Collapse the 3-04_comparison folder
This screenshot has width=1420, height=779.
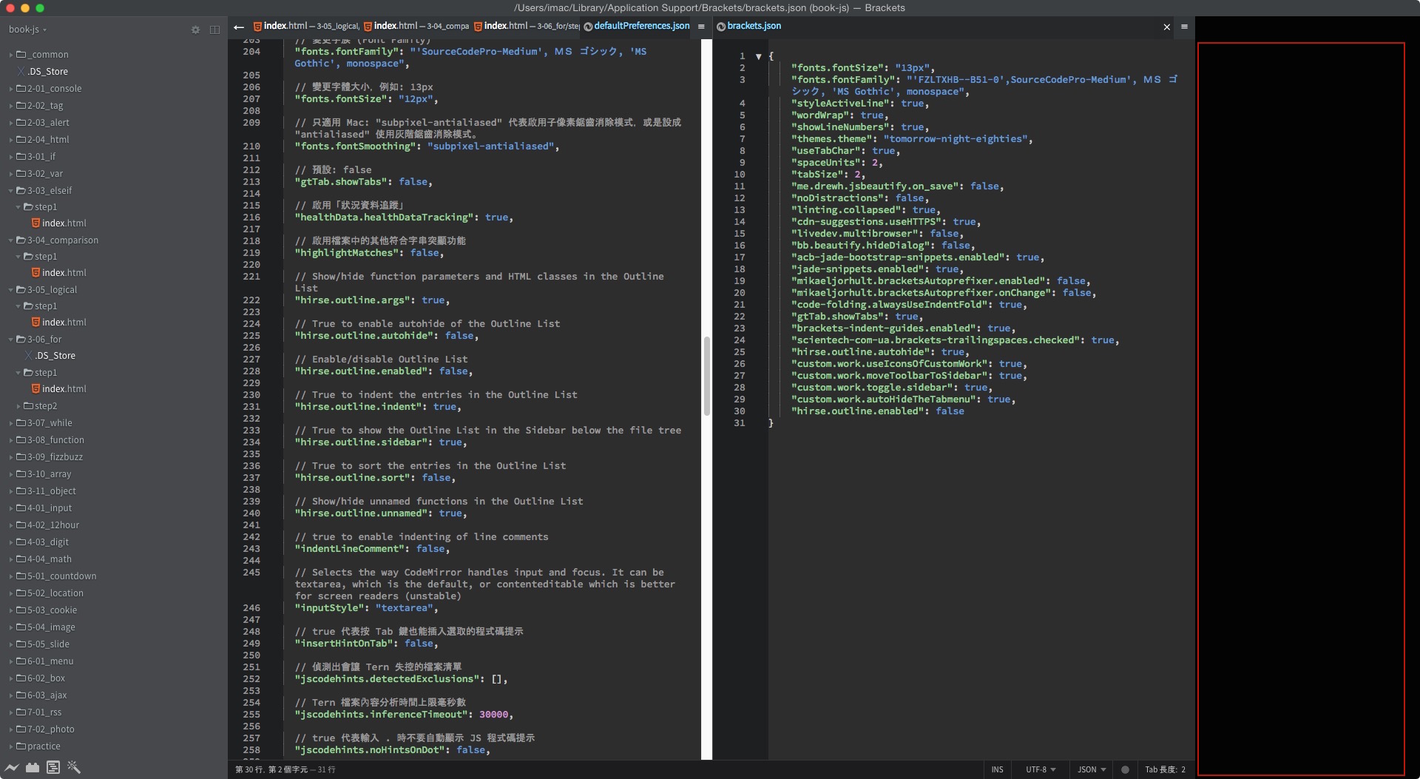click(x=11, y=240)
